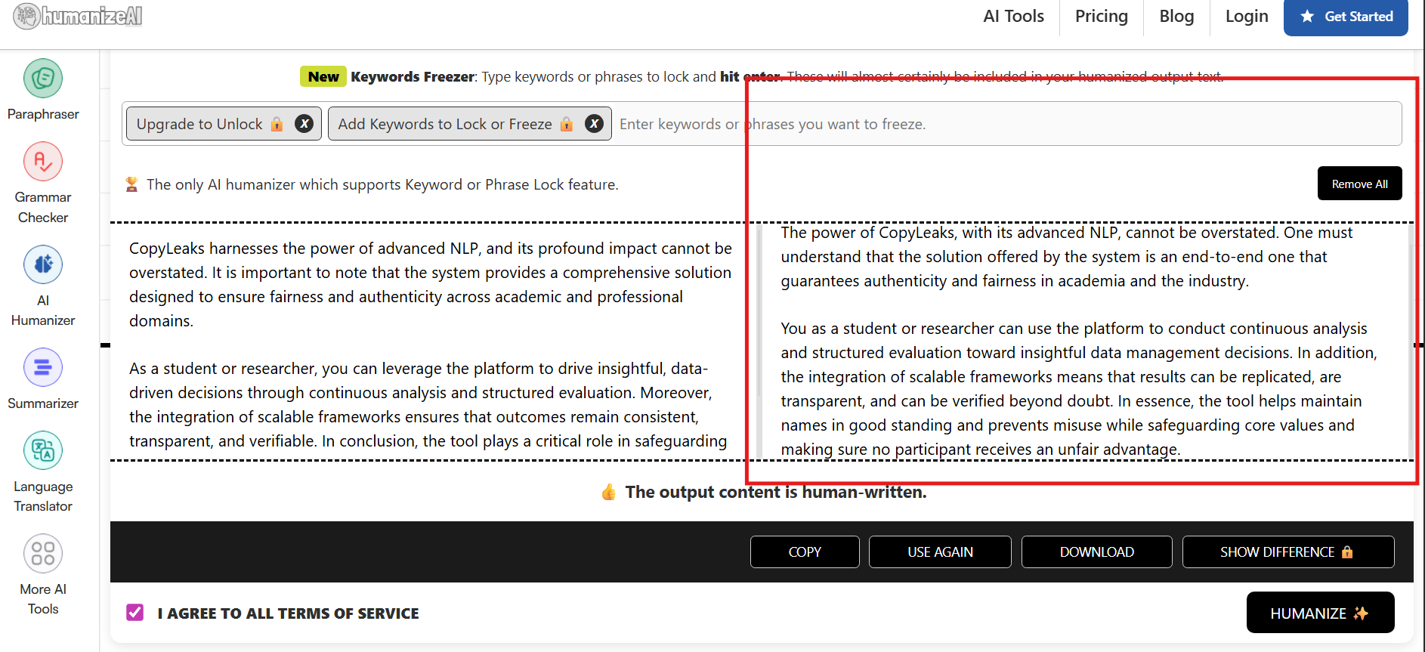
Task: Open the Summarizer tool icon
Action: point(43,368)
